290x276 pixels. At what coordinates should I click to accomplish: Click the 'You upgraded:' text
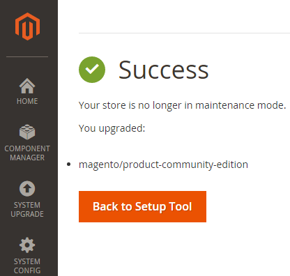(x=112, y=128)
